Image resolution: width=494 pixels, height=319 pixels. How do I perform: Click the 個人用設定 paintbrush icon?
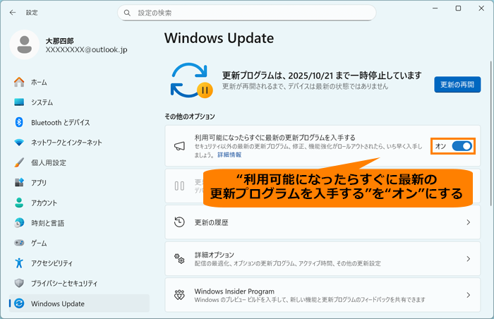[19, 162]
